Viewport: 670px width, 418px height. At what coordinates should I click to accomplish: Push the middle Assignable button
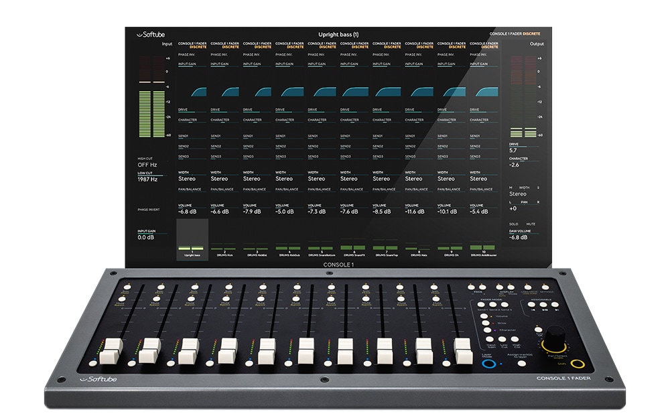(x=543, y=304)
